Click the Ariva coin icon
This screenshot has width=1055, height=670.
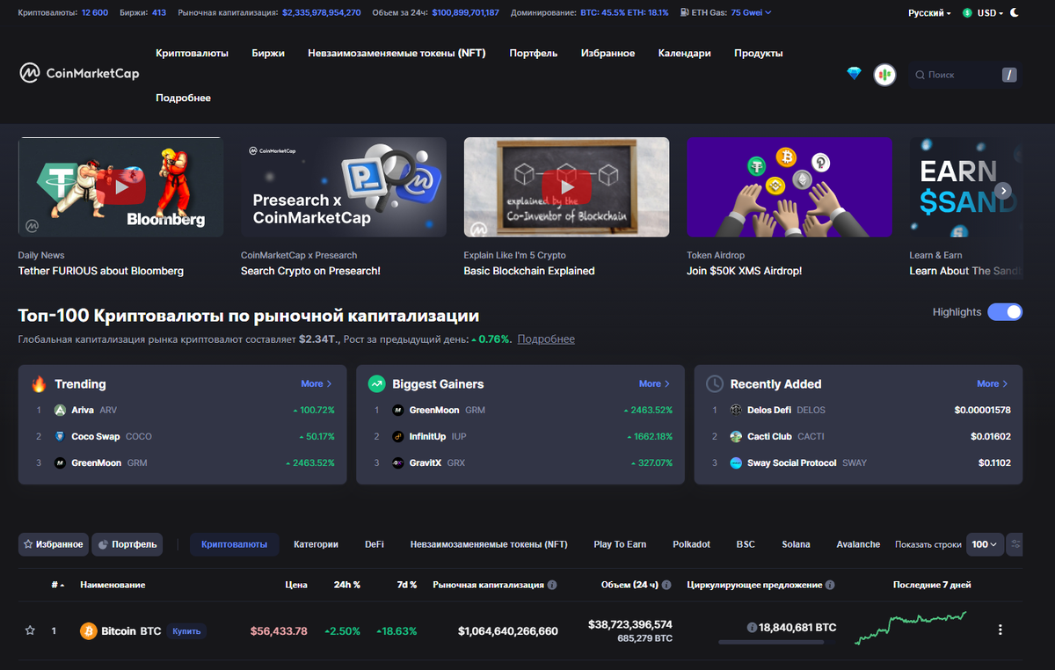coord(60,411)
